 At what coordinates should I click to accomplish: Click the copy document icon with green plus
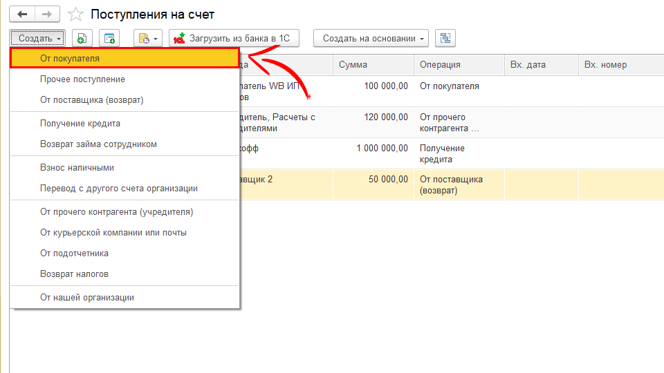(82, 39)
